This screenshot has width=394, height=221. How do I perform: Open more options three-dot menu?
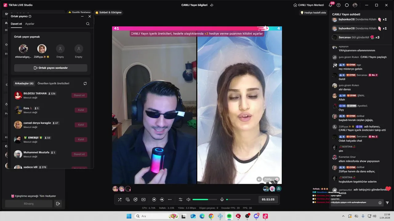coord(170,200)
